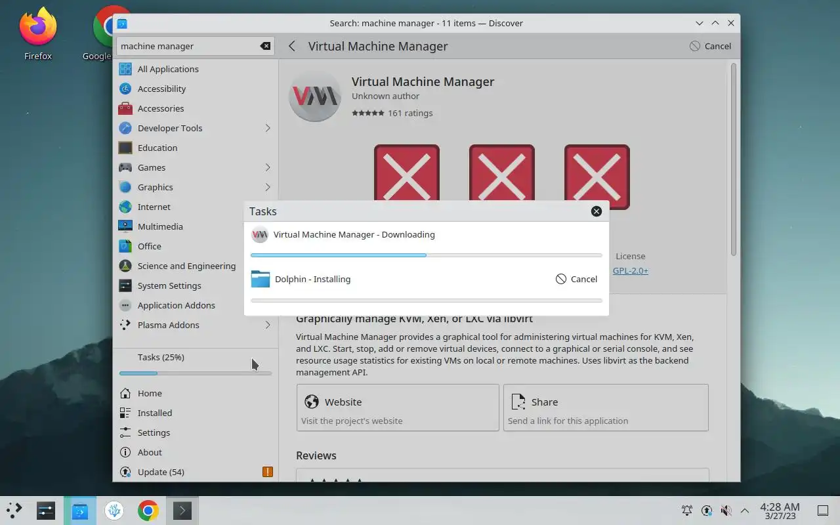Open Update (54) page

[196, 472]
